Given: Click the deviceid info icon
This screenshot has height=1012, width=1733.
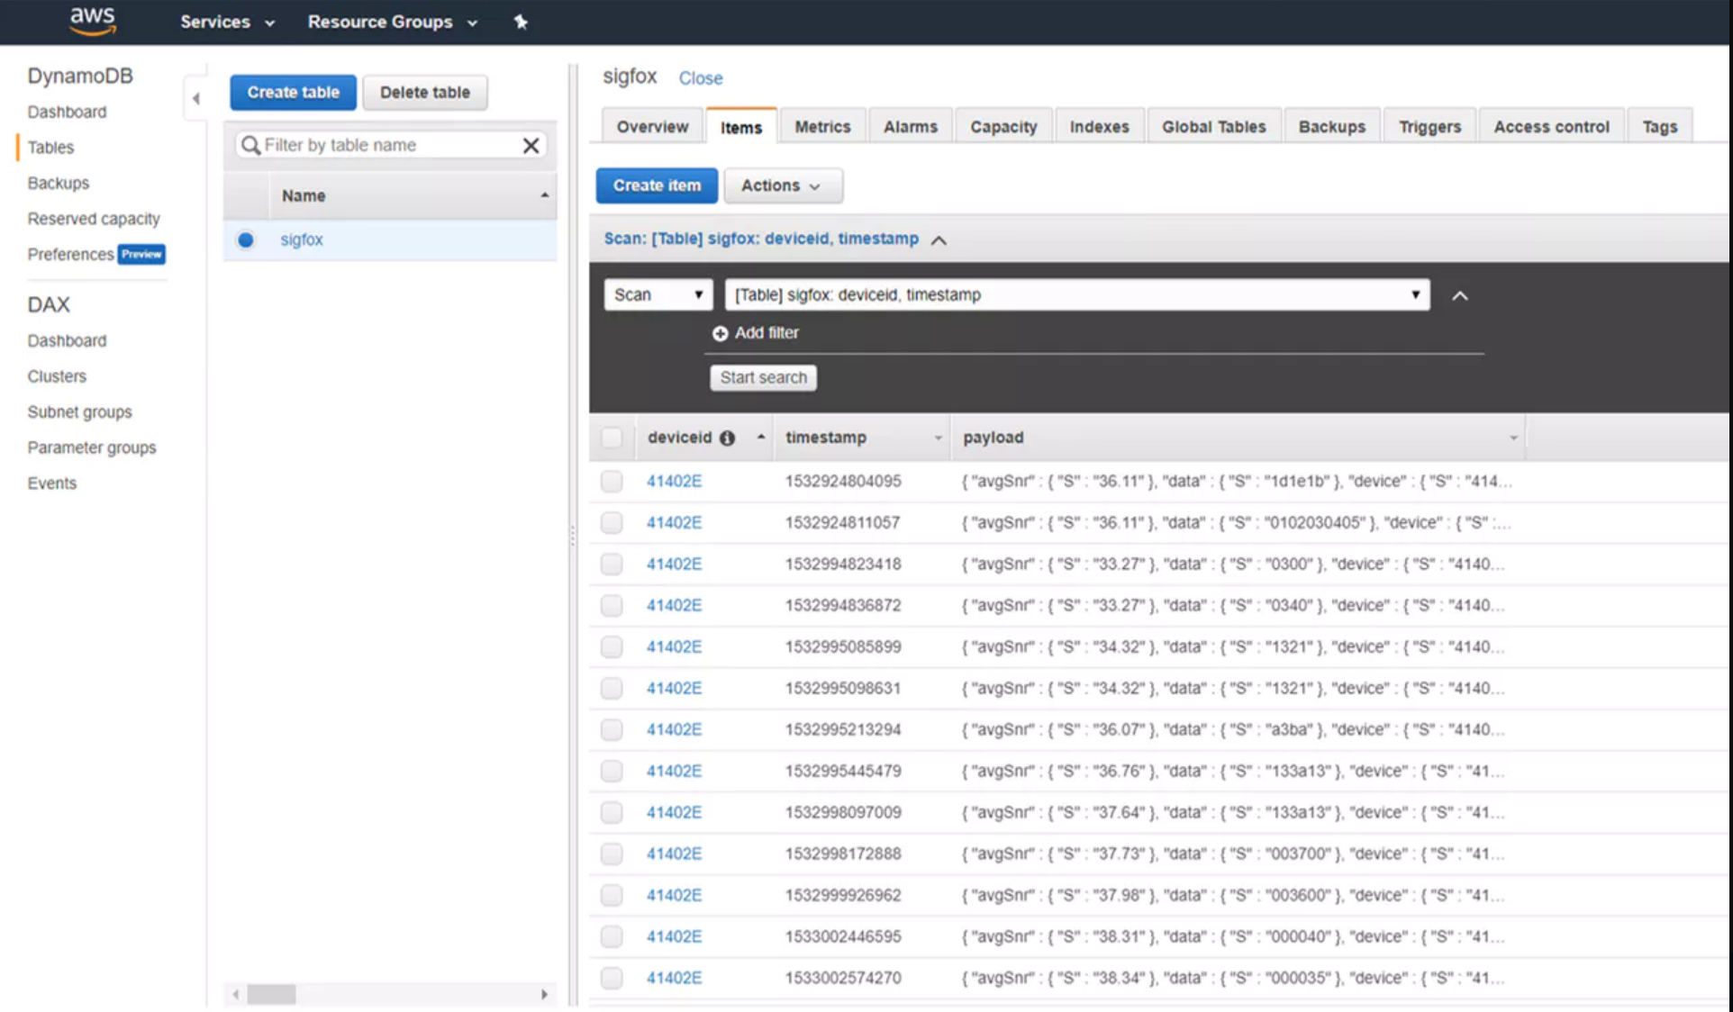Looking at the screenshot, I should (727, 438).
